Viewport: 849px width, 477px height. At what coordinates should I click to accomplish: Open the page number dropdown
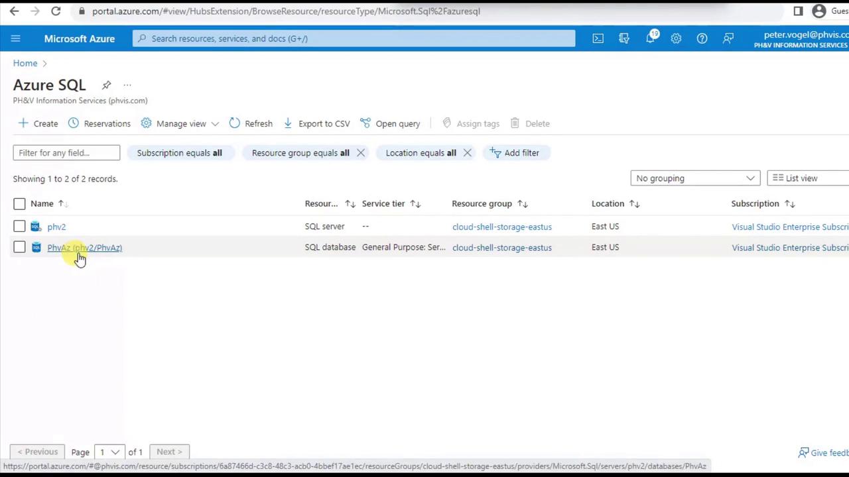point(109,452)
